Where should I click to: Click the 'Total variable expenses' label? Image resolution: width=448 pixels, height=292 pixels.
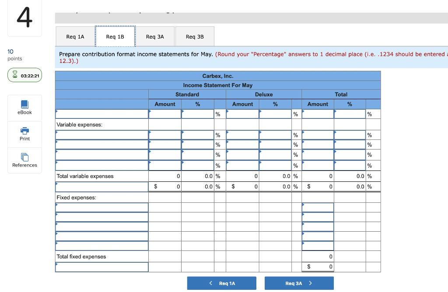point(85,176)
